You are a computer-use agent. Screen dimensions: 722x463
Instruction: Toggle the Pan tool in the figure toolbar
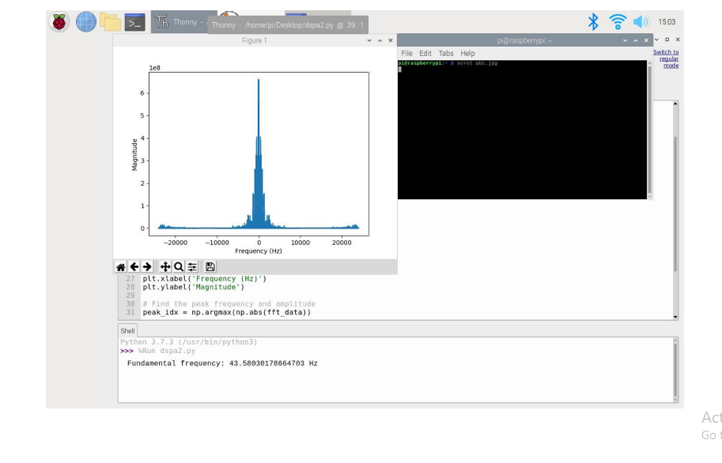(164, 266)
